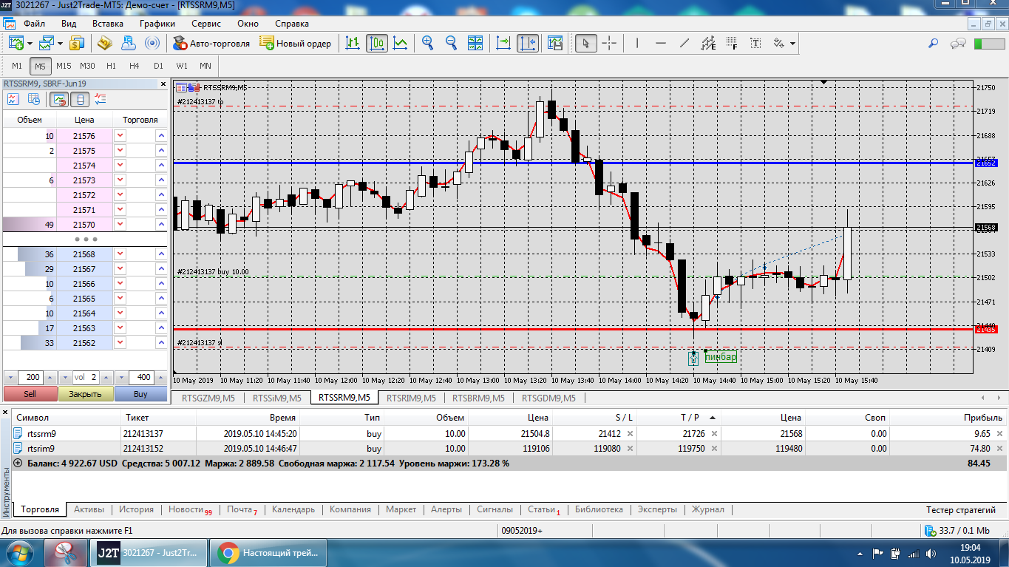Click the tile windows icon
1009x567 pixels.
click(475, 43)
